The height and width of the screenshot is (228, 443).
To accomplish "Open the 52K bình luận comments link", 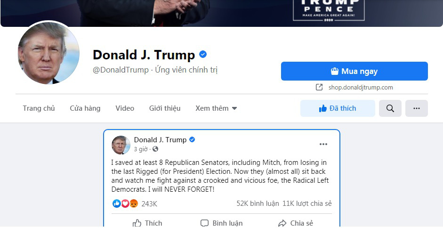I will pos(258,204).
